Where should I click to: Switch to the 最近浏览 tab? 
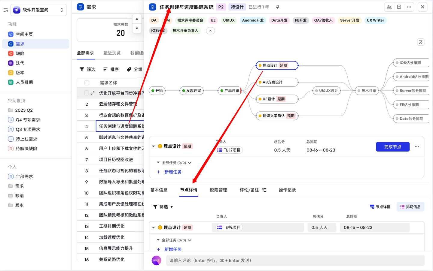(x=112, y=53)
